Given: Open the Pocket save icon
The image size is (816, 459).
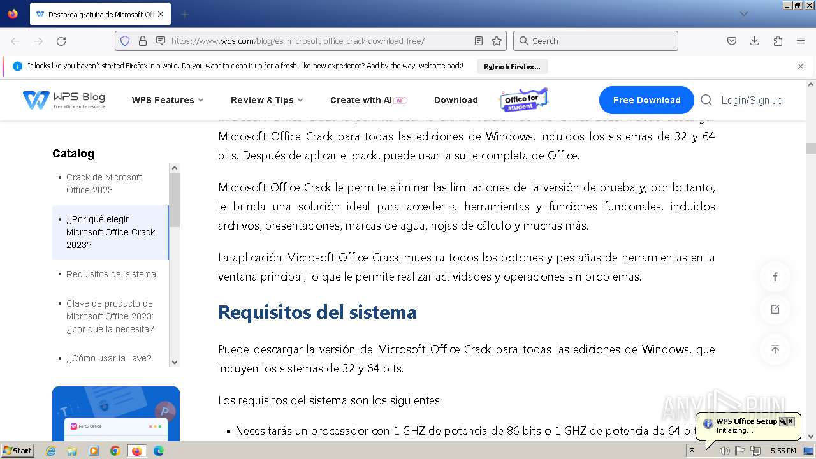Looking at the screenshot, I should coord(732,41).
